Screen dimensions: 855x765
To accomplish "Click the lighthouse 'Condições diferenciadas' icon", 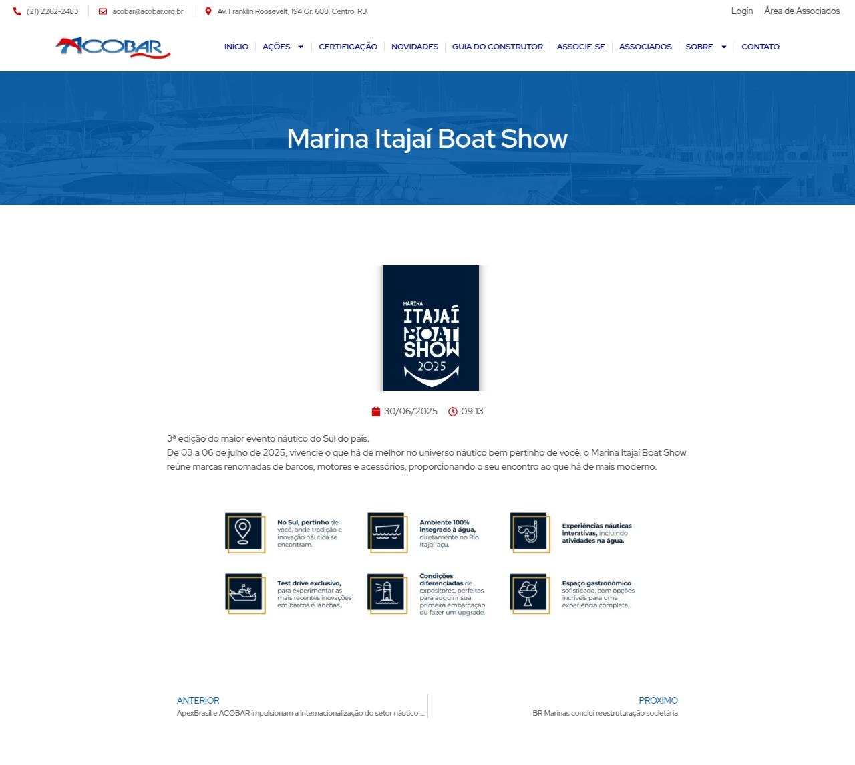I will point(387,593).
